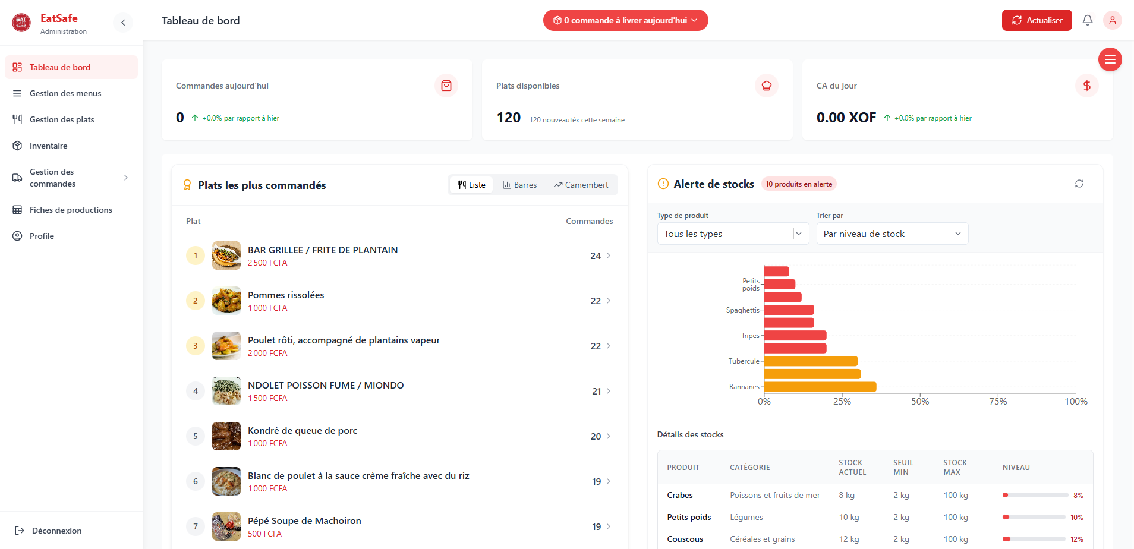Select the Liste view tab
The image size is (1134, 549).
click(x=471, y=185)
